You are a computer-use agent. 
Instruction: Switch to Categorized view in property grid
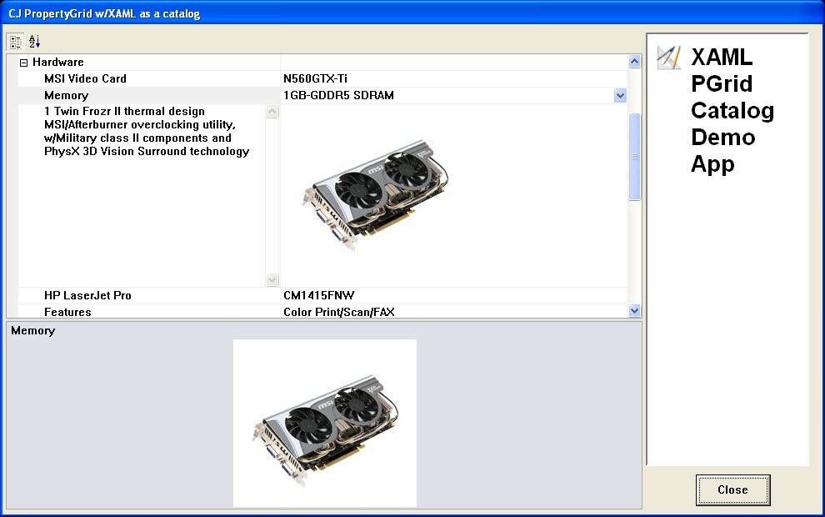point(15,42)
